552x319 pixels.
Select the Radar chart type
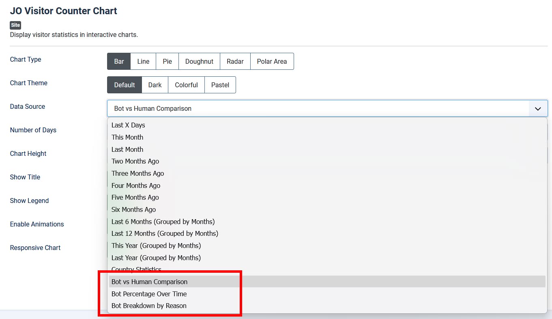235,61
